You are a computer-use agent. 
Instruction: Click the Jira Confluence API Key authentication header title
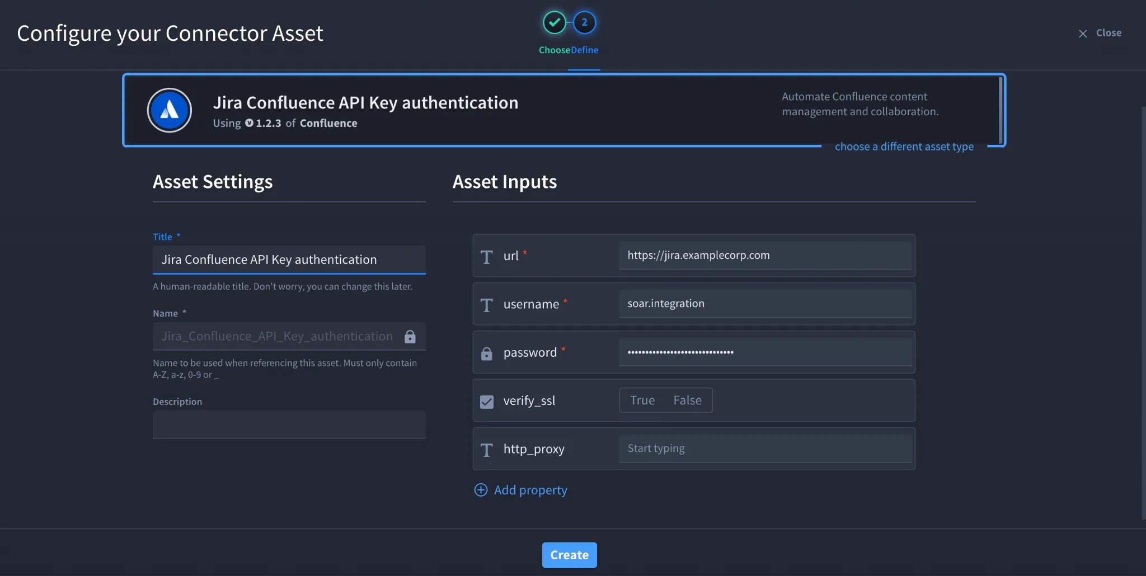365,103
